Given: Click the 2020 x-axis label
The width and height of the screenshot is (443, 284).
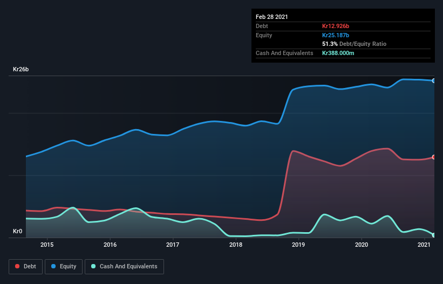Looking at the screenshot, I should (362, 245).
